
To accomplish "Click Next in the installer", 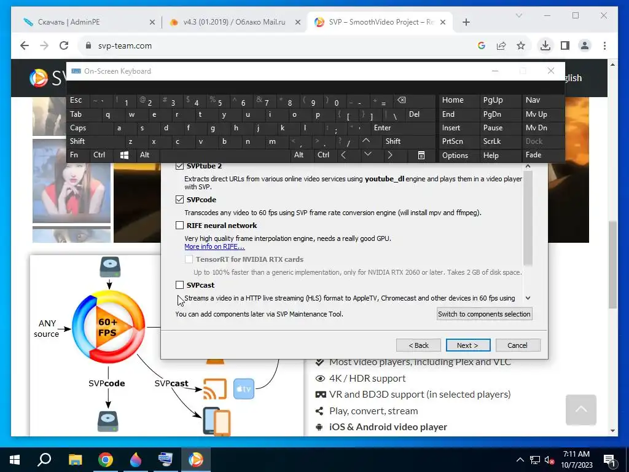I will pyautogui.click(x=467, y=345).
